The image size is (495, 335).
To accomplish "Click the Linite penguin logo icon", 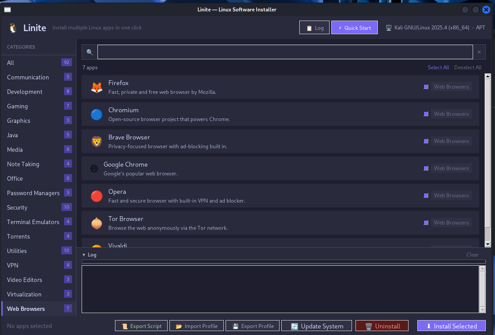I will (13, 28).
